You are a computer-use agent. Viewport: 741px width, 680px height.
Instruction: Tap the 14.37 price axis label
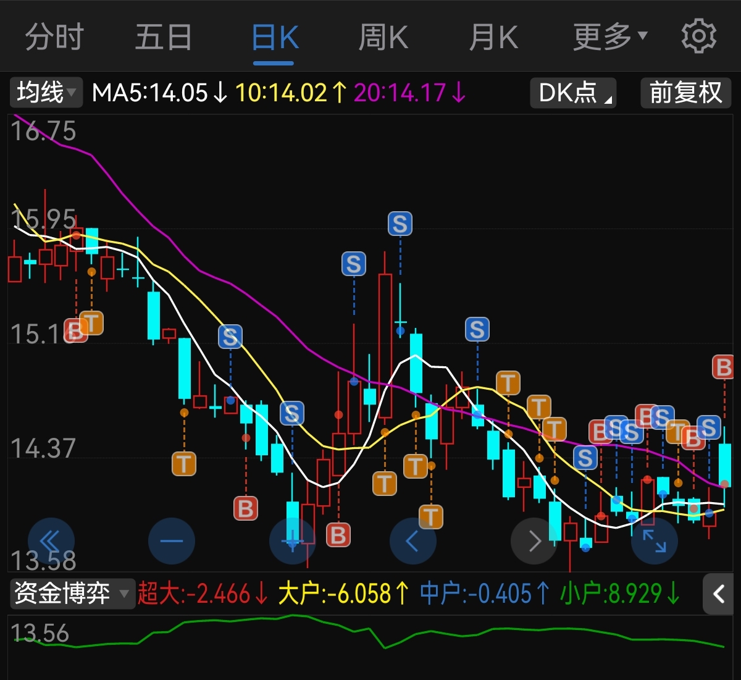[43, 448]
